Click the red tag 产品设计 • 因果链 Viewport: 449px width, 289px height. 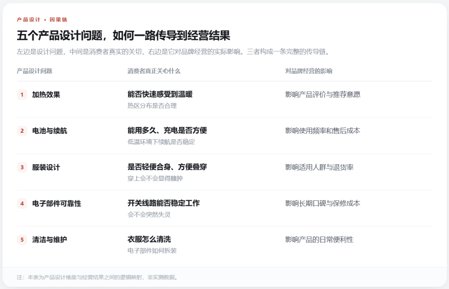pos(42,20)
